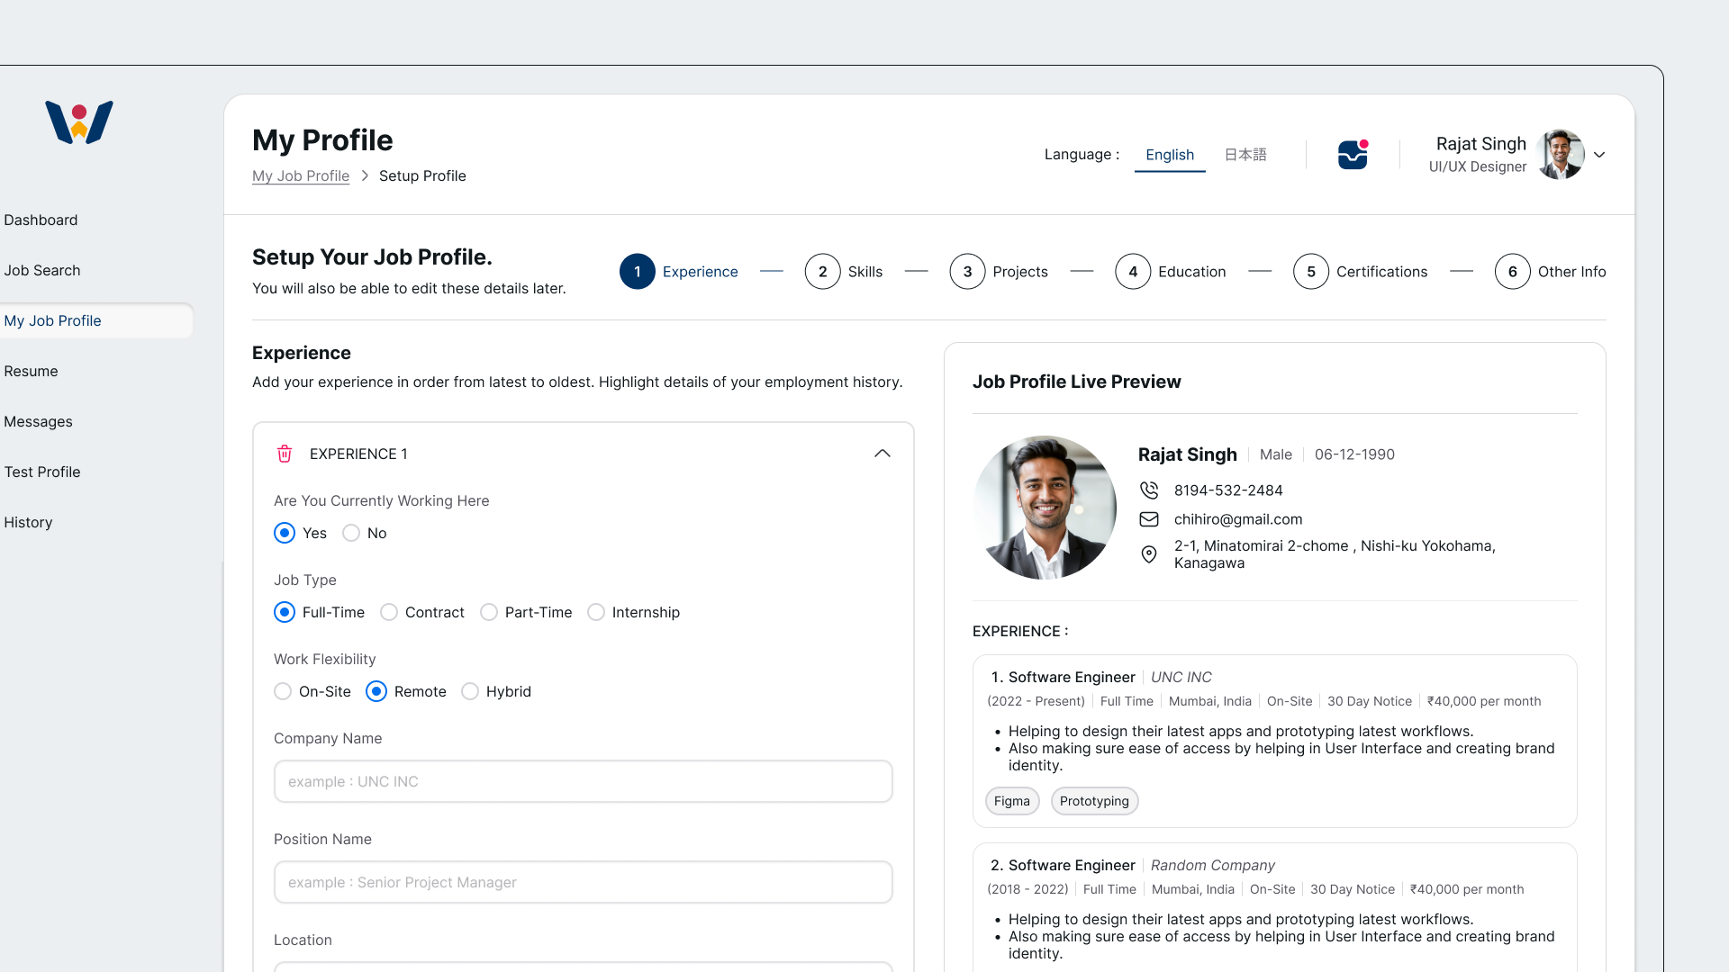This screenshot has width=1729, height=972.
Task: Click the Prototyping skill tag
Action: (1094, 801)
